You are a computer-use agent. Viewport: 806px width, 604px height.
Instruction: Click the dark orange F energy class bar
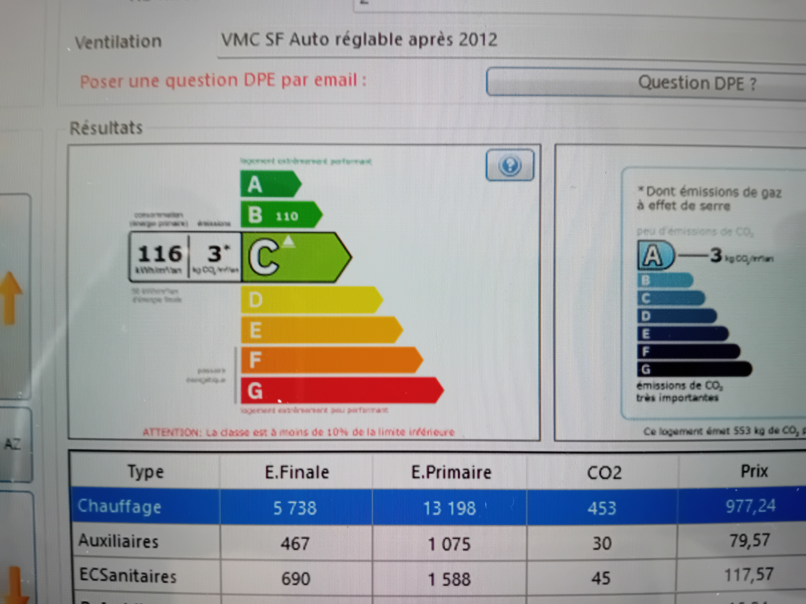point(332,359)
